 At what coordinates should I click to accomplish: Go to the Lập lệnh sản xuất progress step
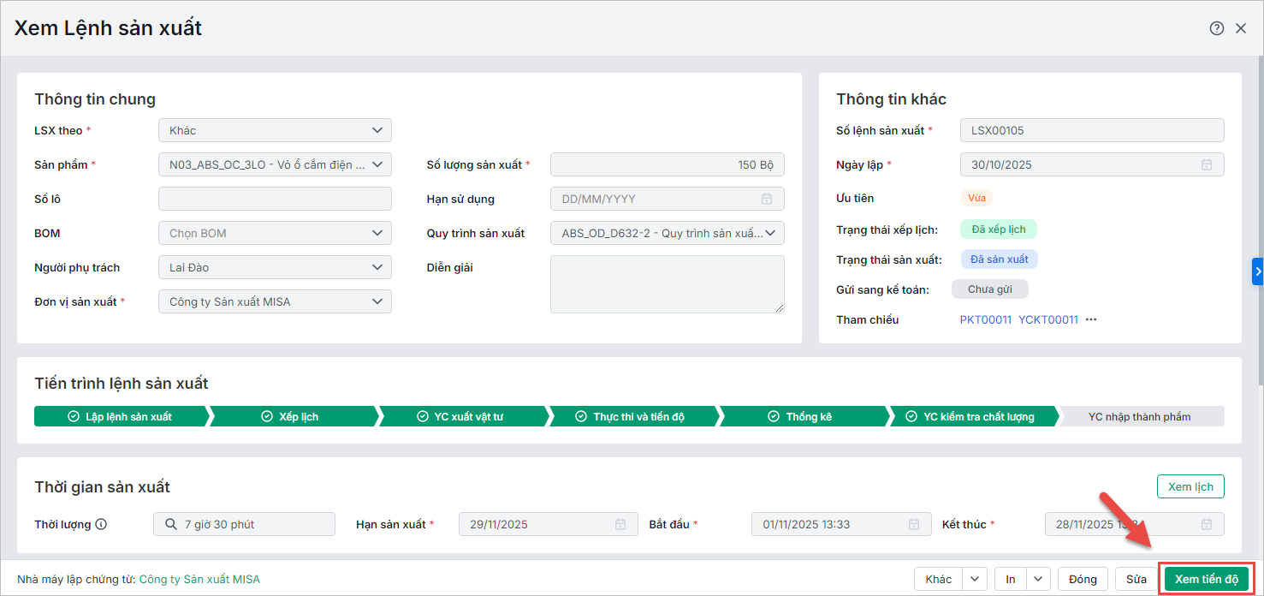[x=121, y=417]
